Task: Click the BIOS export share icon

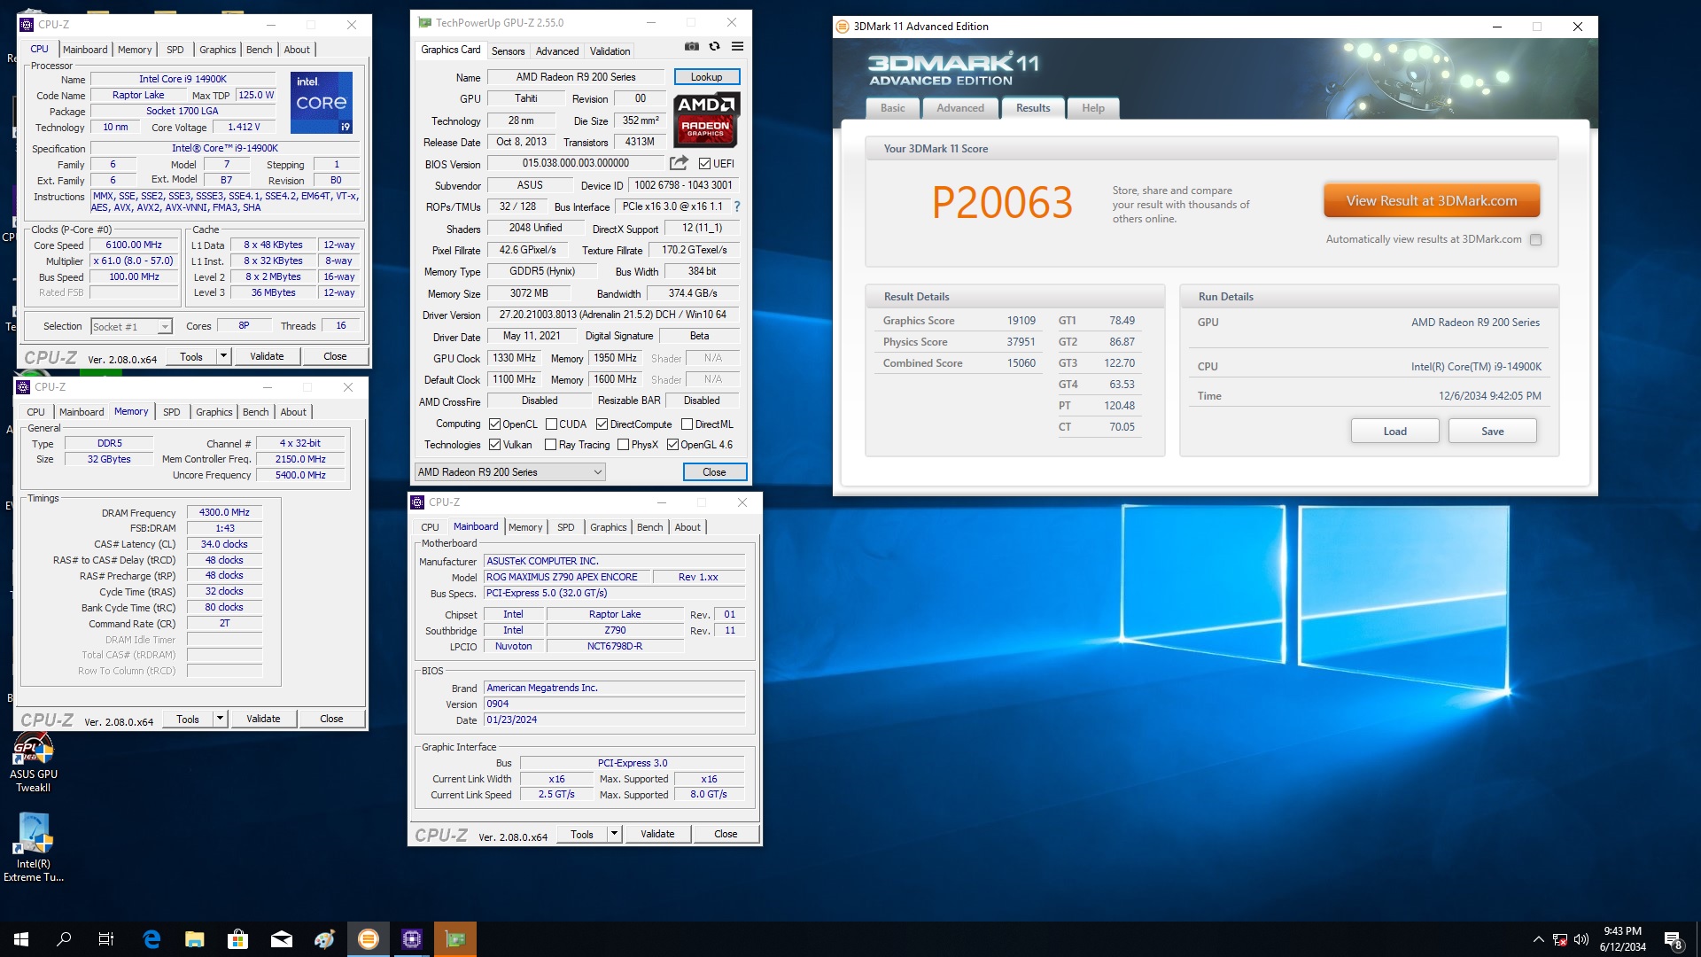Action: pos(679,163)
